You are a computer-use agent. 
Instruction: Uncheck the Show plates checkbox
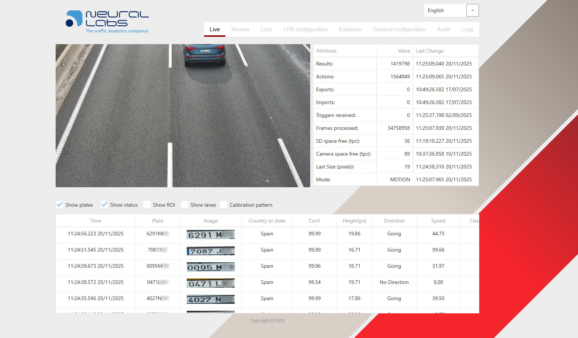pyautogui.click(x=60, y=204)
